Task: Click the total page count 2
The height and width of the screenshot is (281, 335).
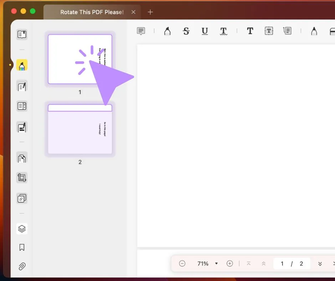Action: [x=301, y=264]
